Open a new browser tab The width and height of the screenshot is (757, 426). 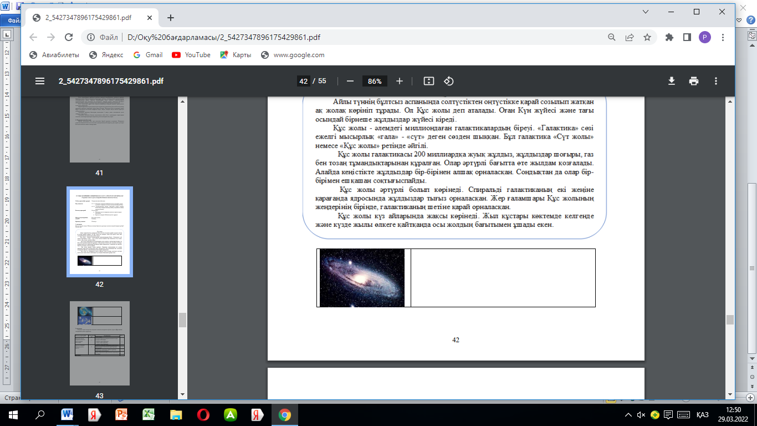tap(170, 17)
